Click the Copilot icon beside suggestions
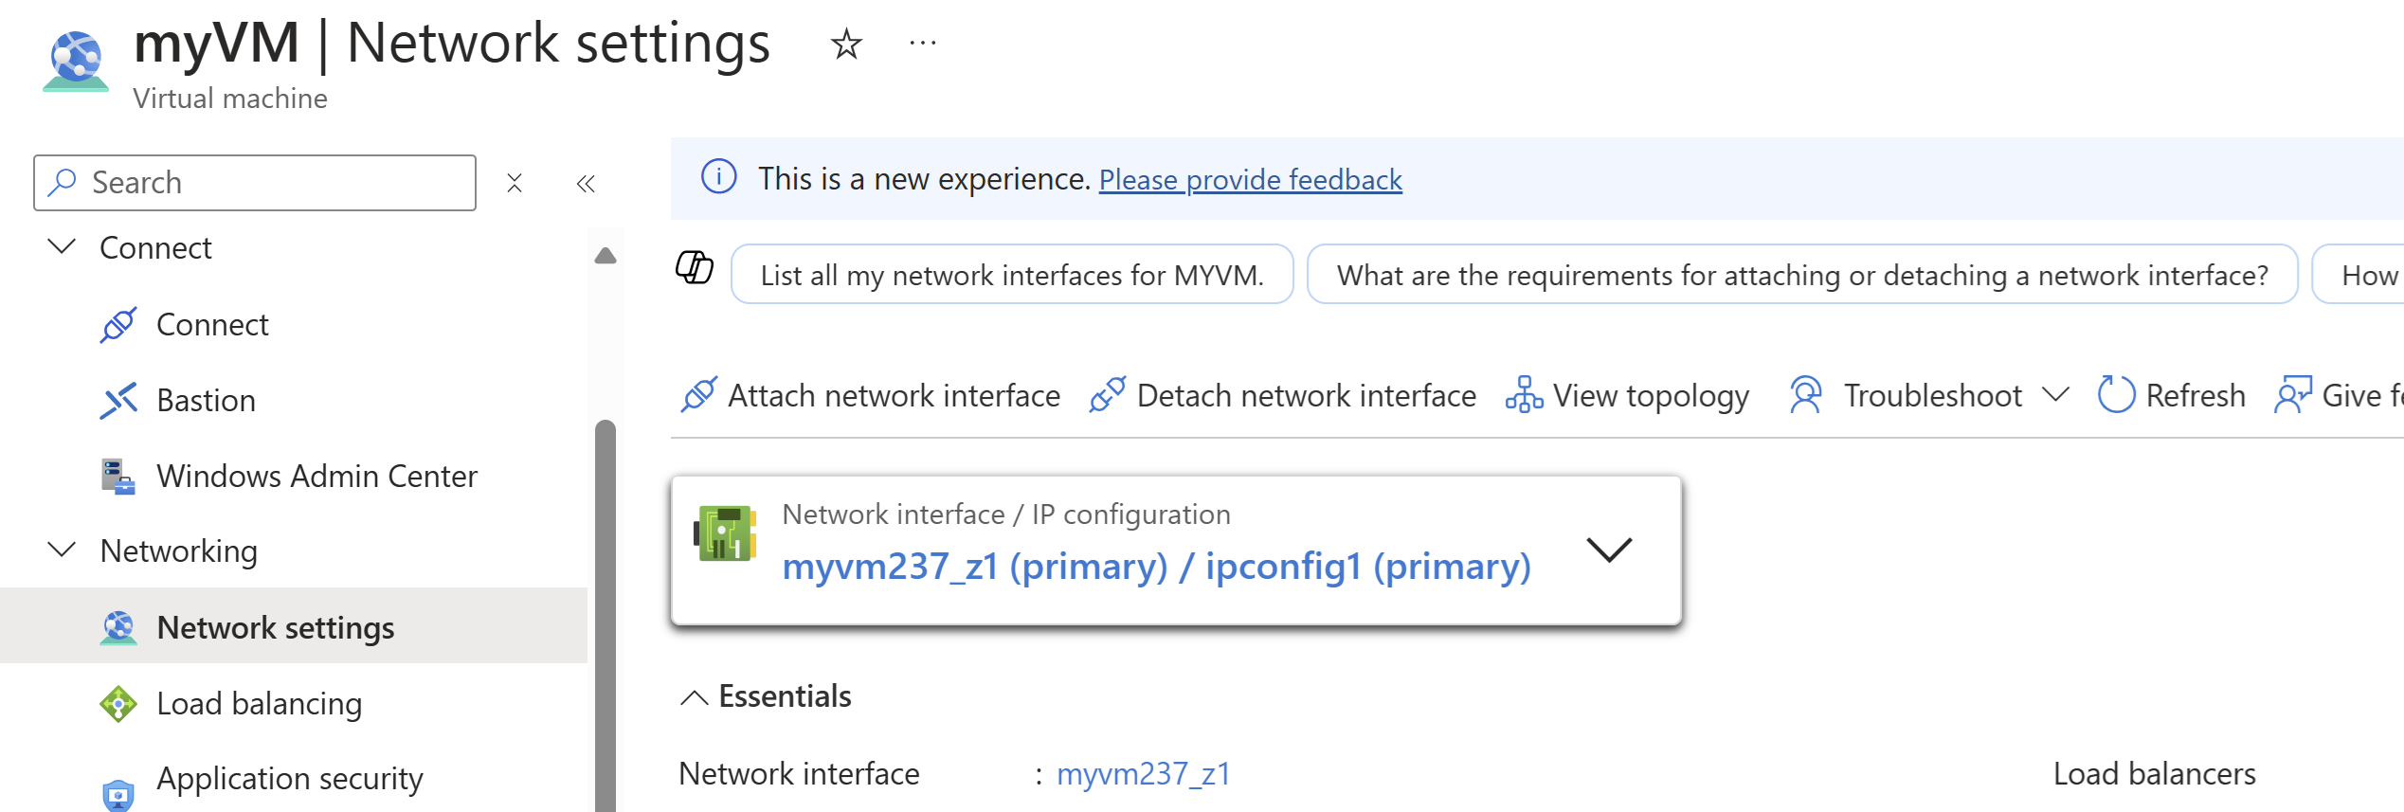This screenshot has width=2404, height=812. point(695,268)
